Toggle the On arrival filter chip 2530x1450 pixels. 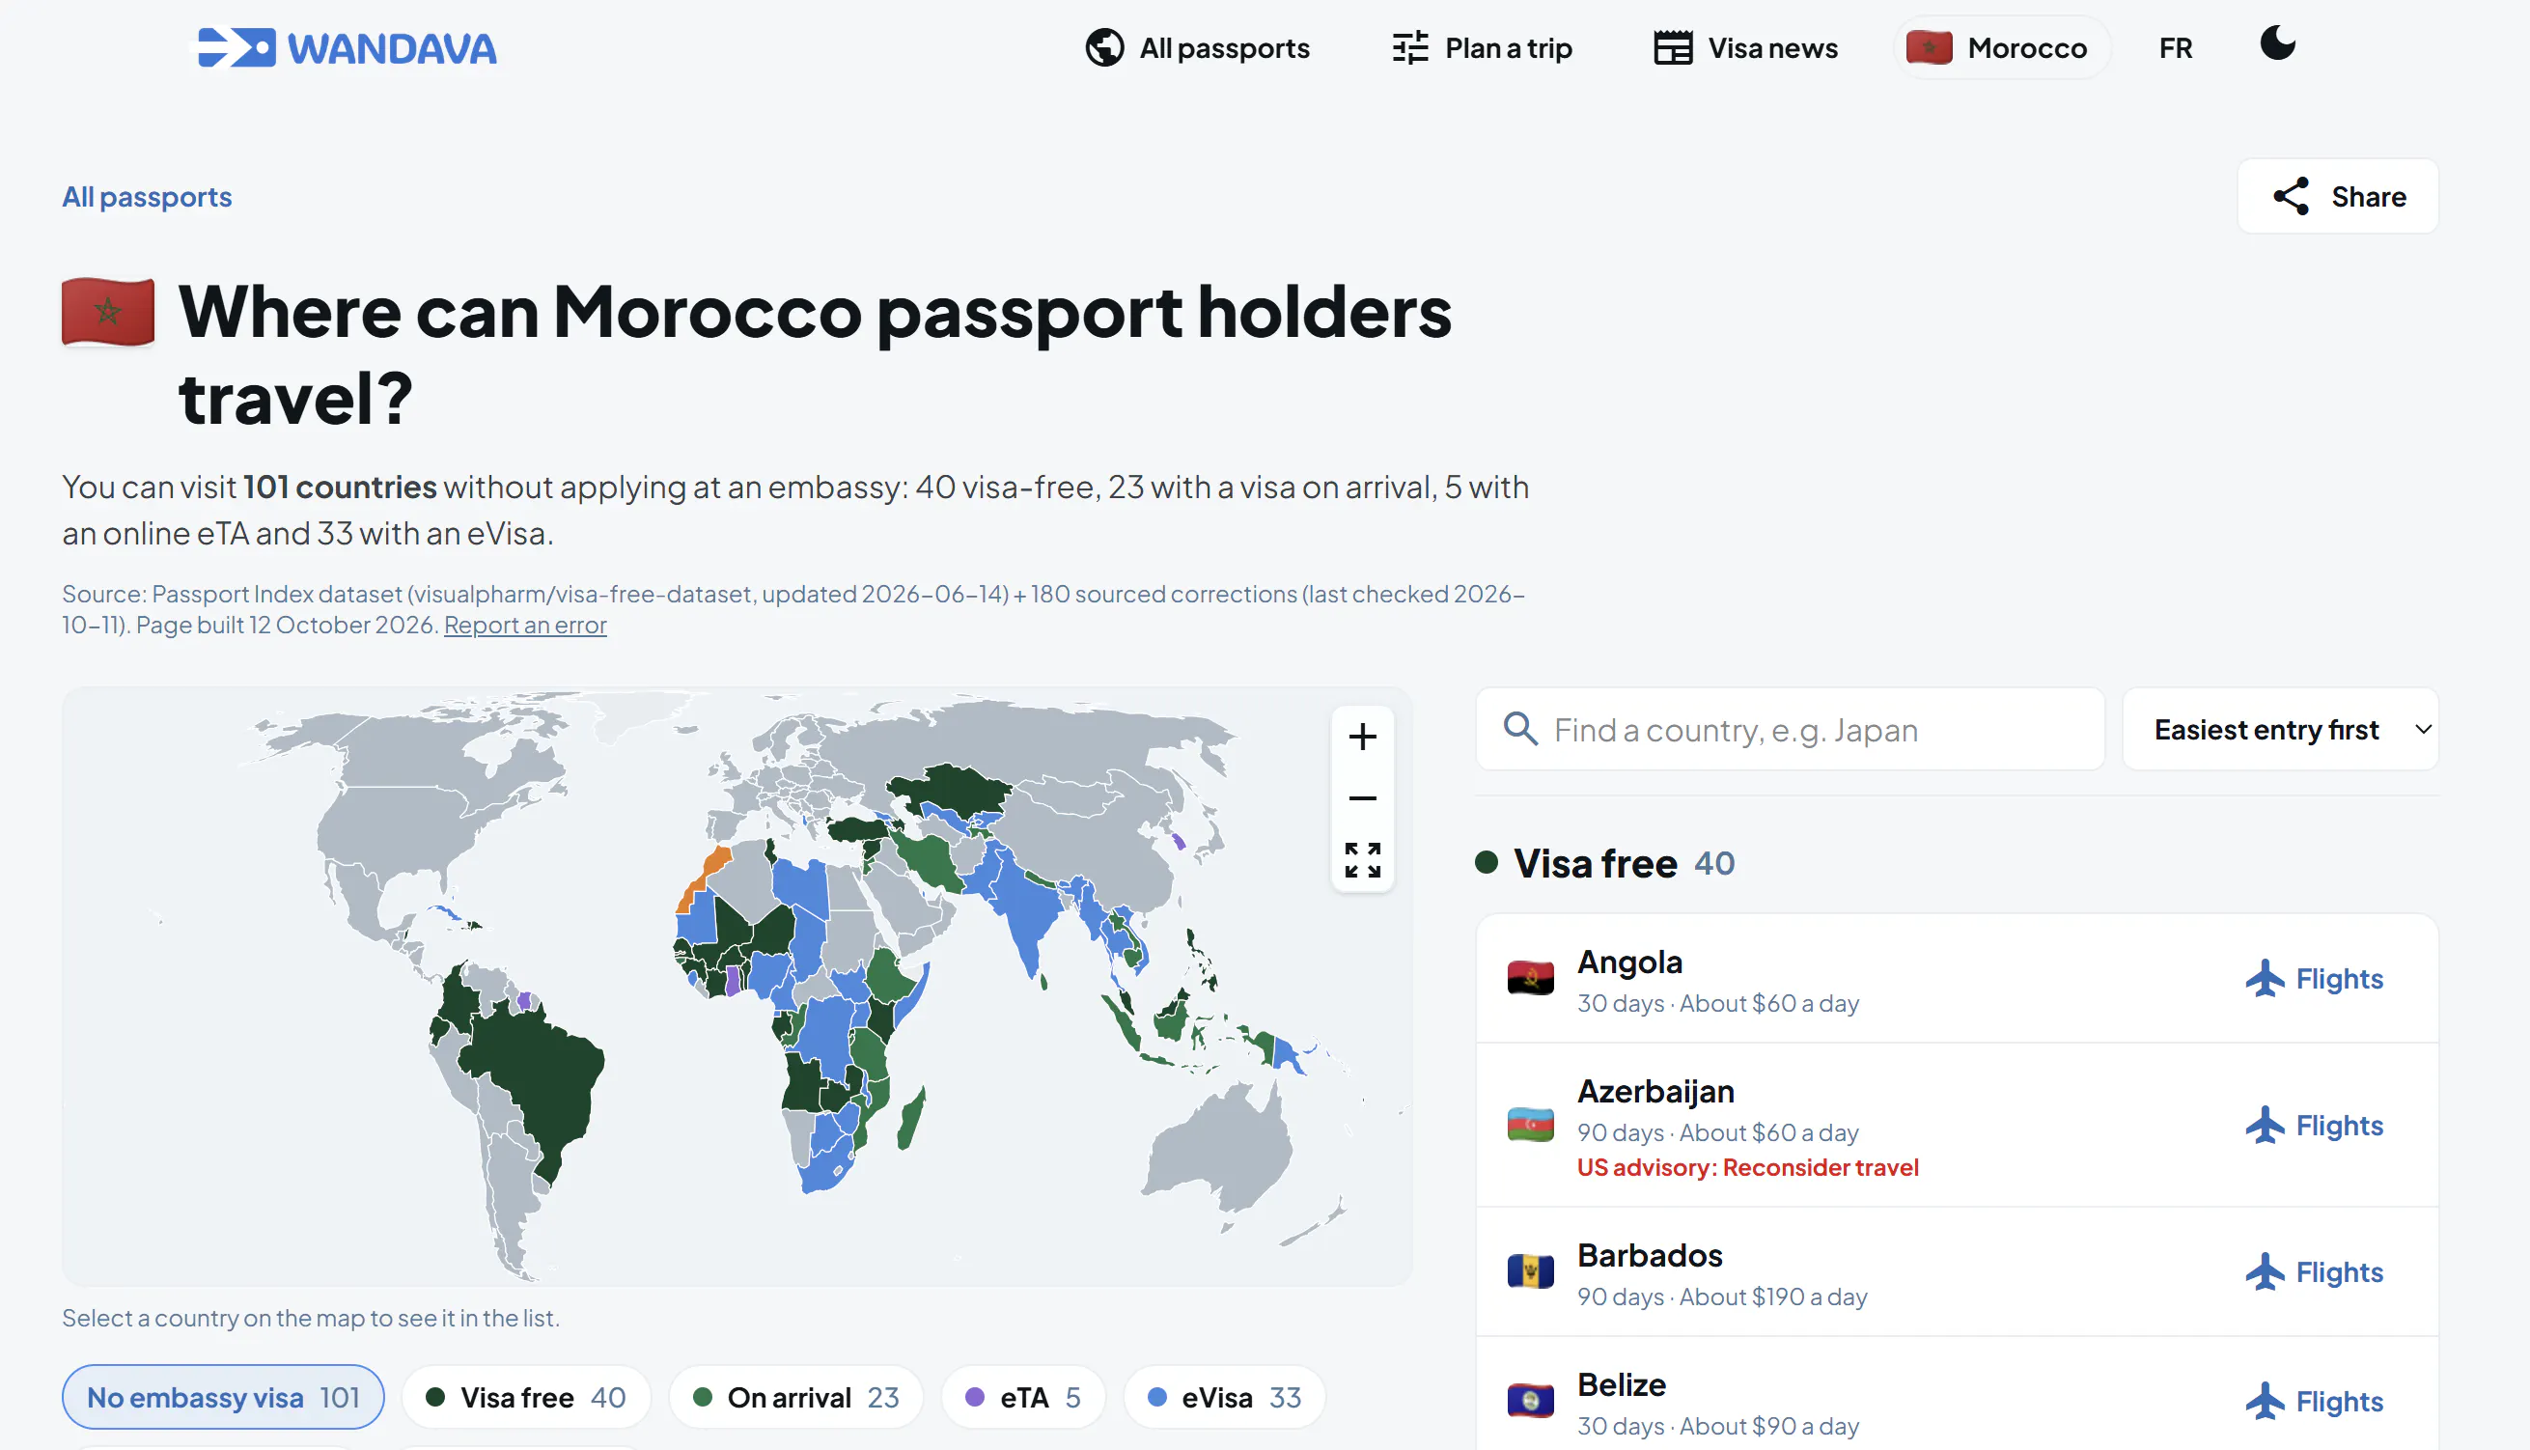click(x=795, y=1397)
